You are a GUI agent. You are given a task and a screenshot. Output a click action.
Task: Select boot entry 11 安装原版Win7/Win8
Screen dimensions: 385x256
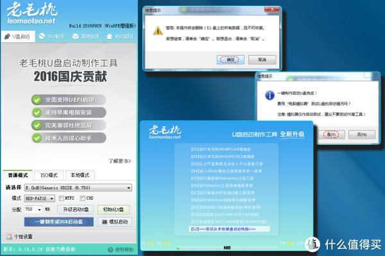point(229,221)
